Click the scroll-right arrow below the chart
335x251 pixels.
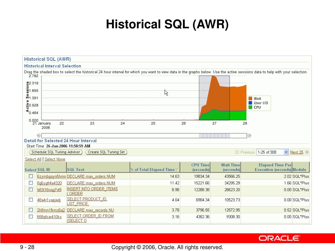[x=249, y=136]
